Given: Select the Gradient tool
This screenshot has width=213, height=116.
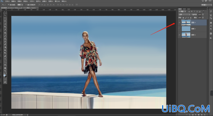Looking at the screenshot, I should [x=5, y=47].
